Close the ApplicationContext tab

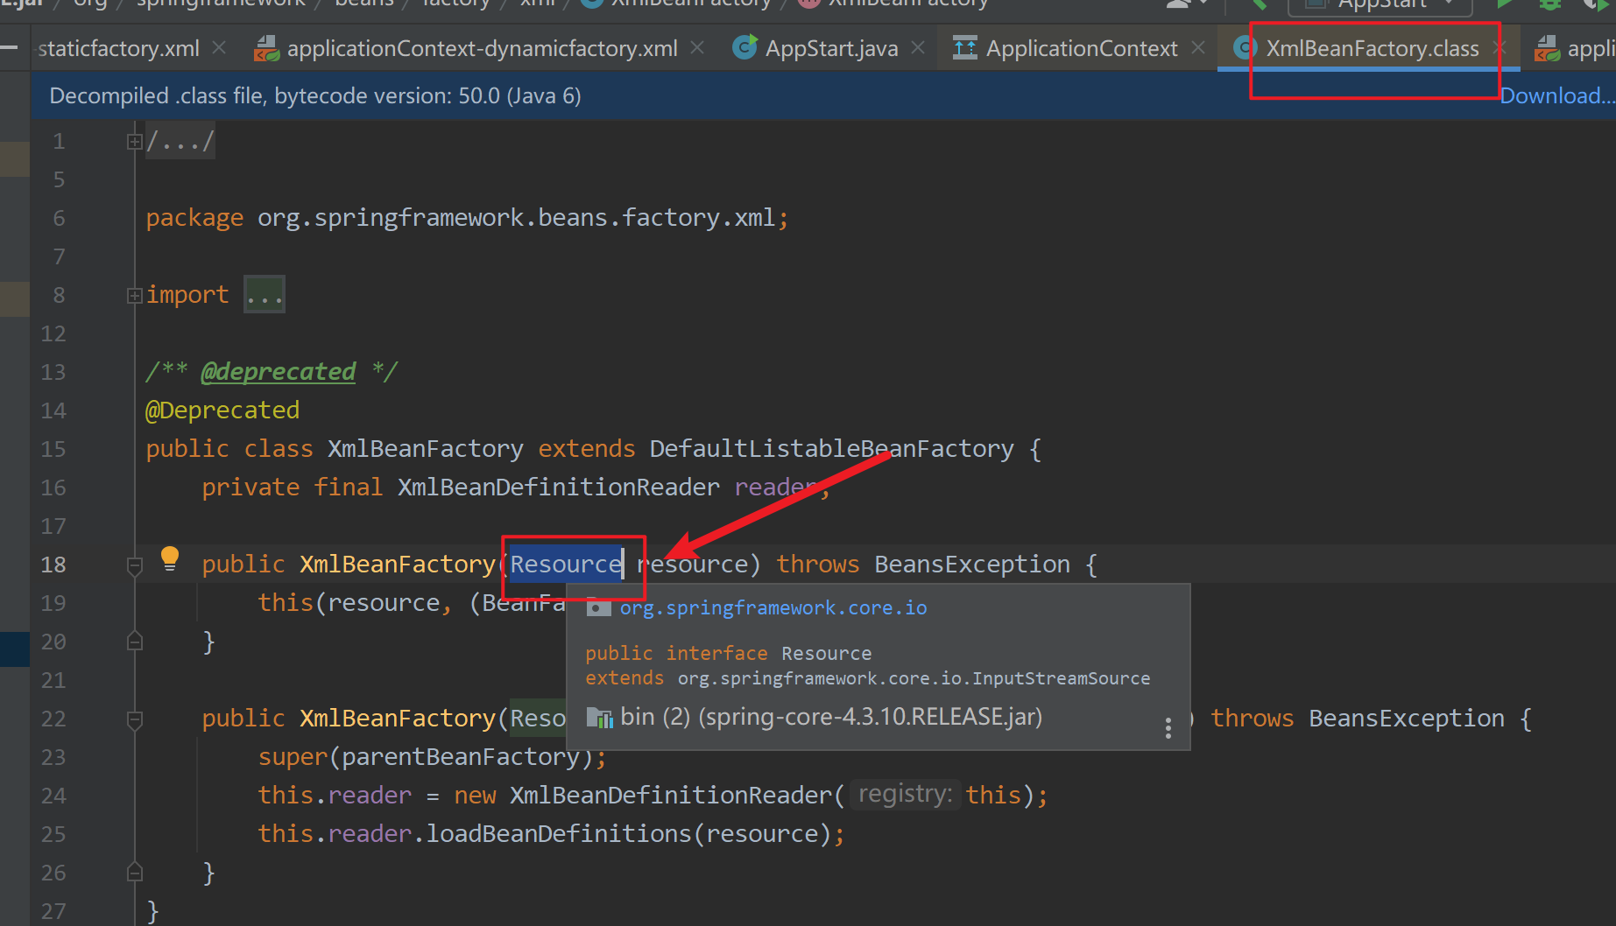point(1198,47)
